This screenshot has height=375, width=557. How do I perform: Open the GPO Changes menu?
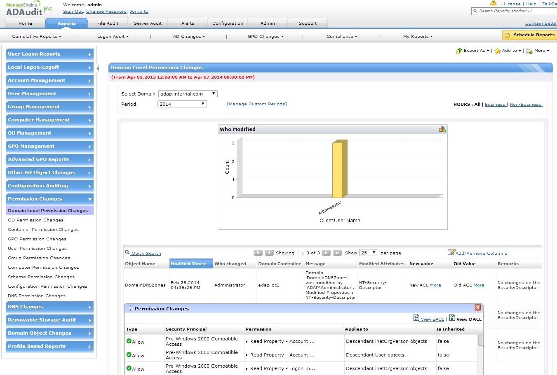265,37
